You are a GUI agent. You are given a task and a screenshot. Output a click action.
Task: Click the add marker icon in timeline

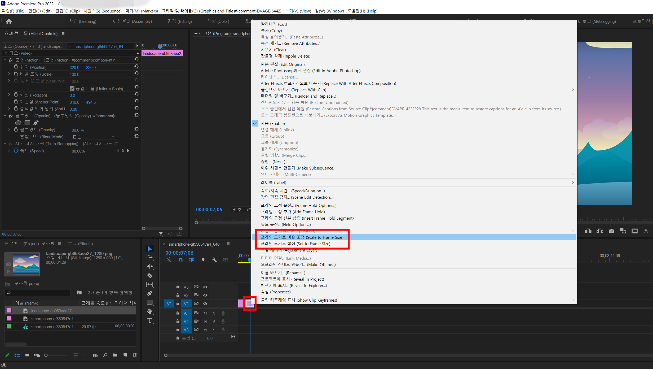point(203,260)
